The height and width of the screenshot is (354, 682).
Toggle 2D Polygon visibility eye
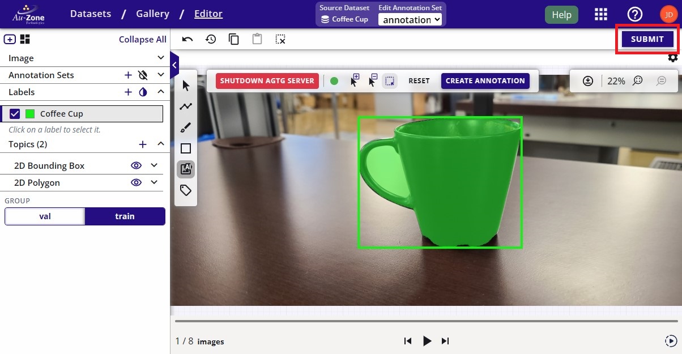136,182
